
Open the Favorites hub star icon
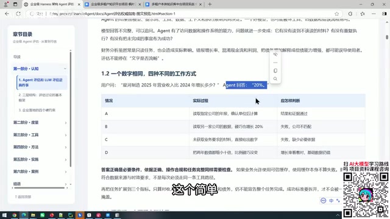point(363,14)
